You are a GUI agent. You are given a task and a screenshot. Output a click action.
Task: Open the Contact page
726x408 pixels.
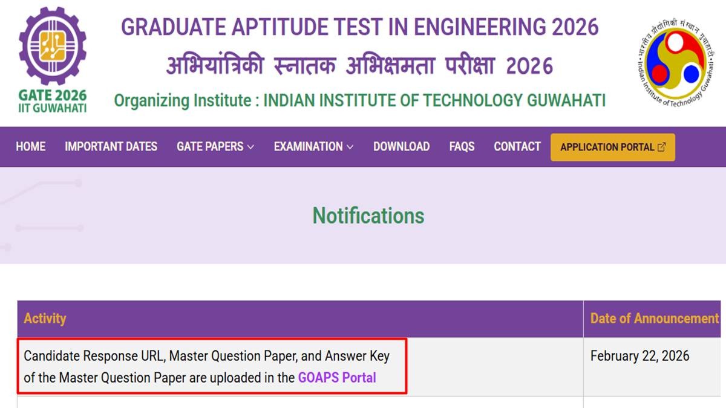coord(517,146)
